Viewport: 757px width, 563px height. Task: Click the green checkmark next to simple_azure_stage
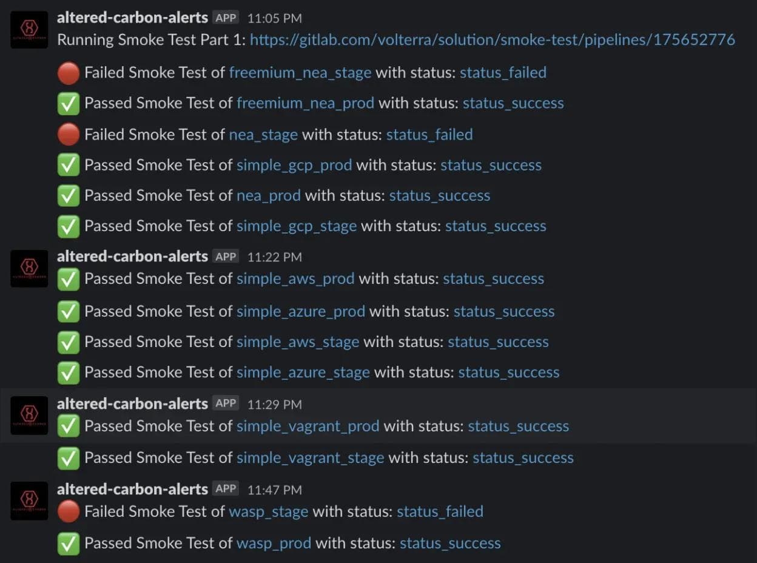tap(68, 372)
